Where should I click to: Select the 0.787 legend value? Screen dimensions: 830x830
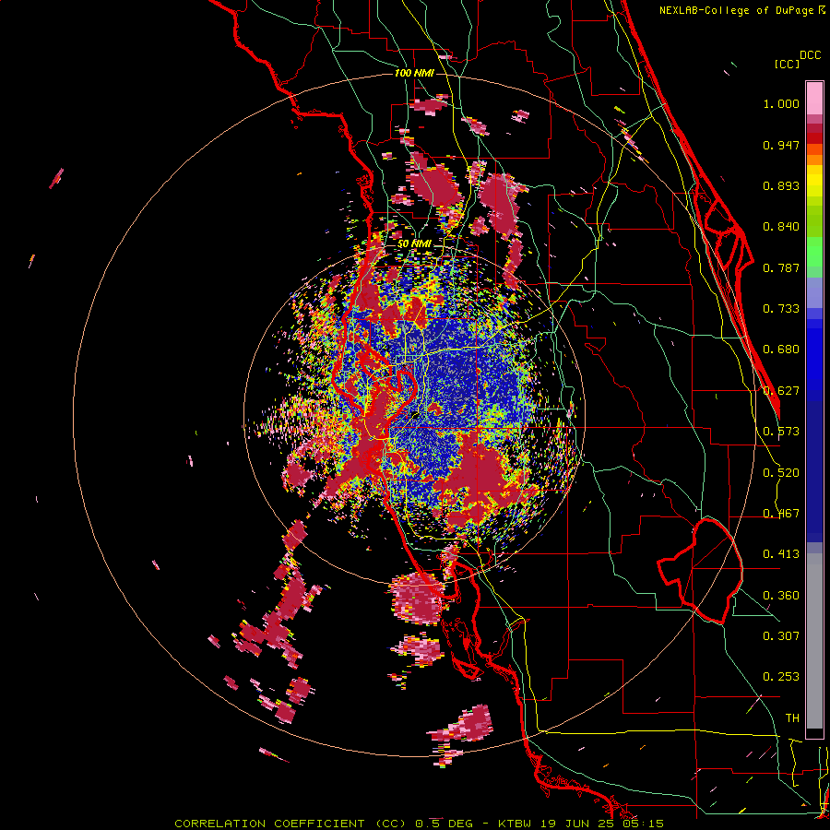point(781,267)
